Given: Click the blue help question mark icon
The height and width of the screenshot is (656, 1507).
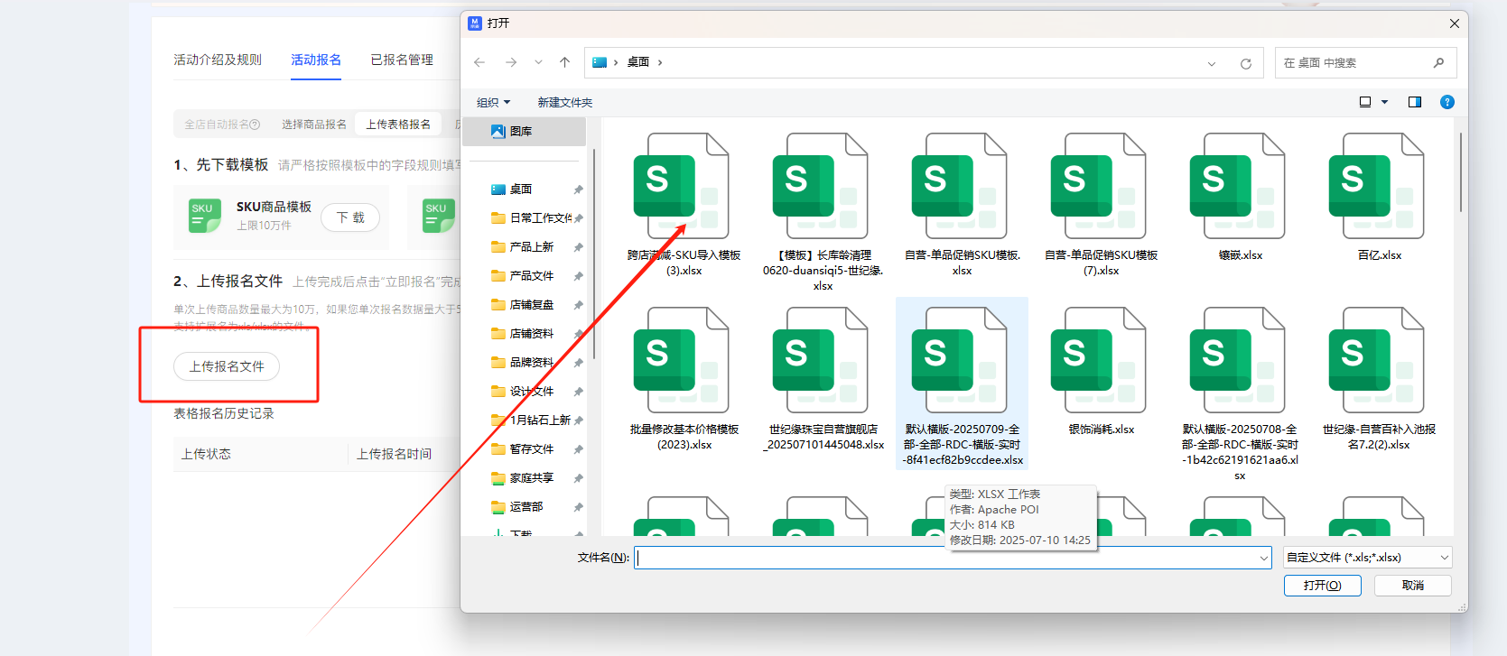Looking at the screenshot, I should click(1447, 102).
